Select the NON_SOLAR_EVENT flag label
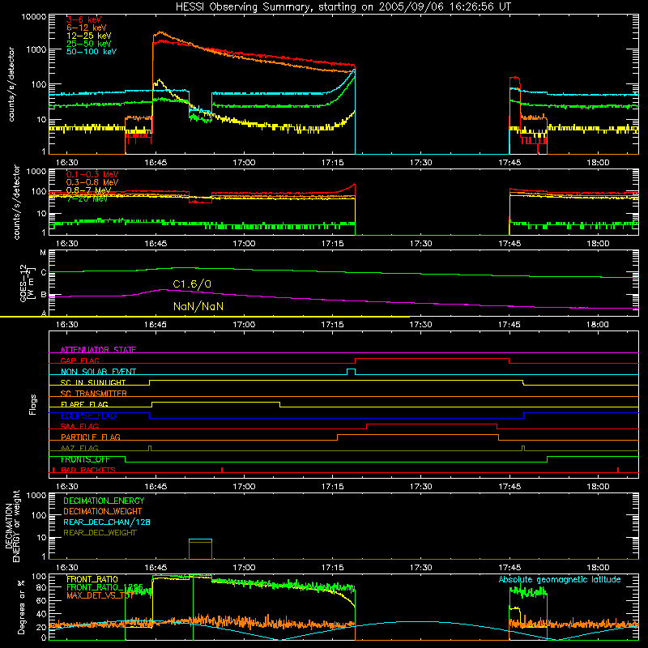648x648 pixels. tap(98, 372)
